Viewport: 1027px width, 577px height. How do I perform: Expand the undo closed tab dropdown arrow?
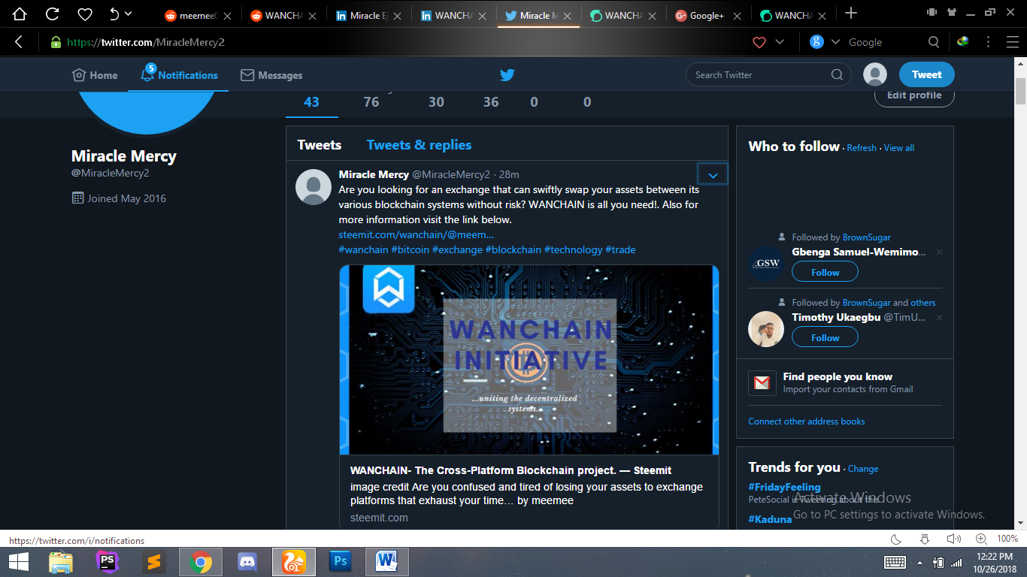(129, 14)
